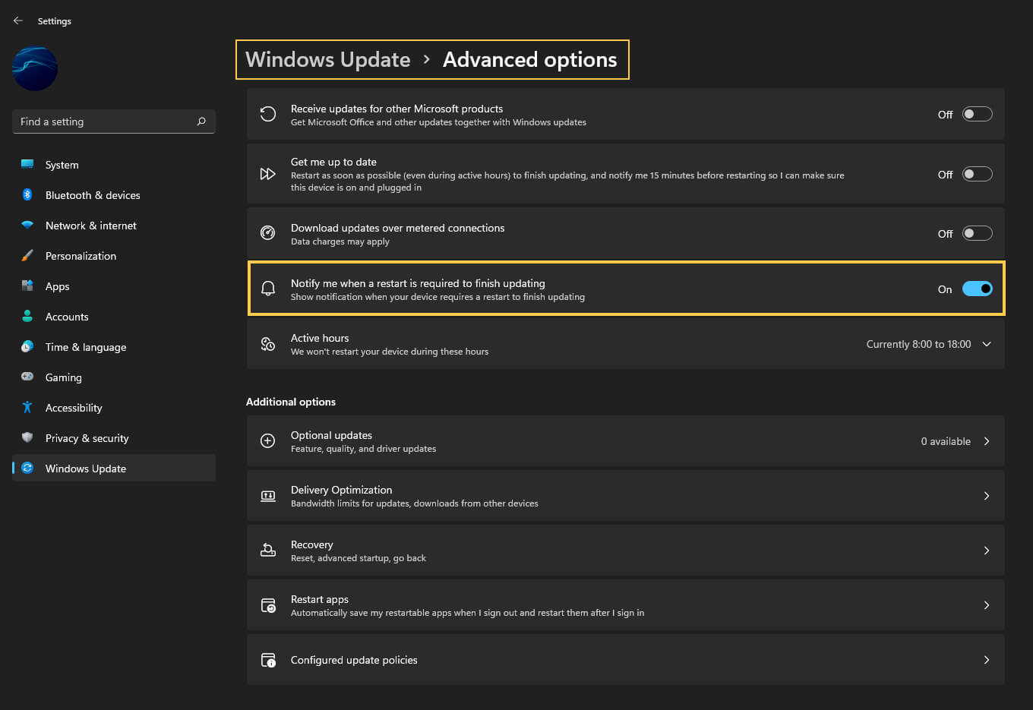Viewport: 1033px width, 710px height.
Task: Click the Apps label in sidebar
Action: point(57,286)
